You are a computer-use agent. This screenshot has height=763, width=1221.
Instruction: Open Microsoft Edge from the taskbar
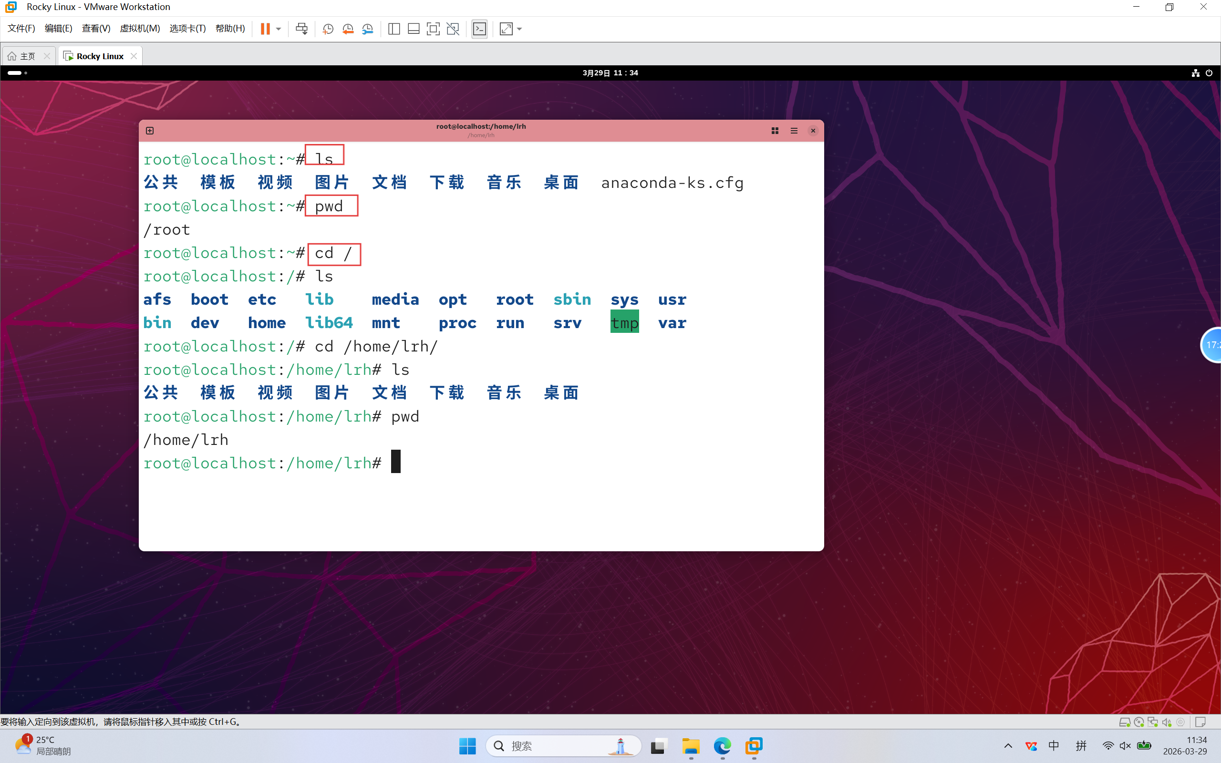tap(723, 746)
